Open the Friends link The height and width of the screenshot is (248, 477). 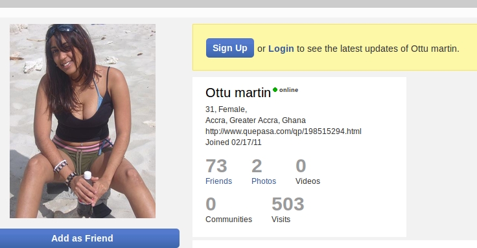pyautogui.click(x=218, y=181)
